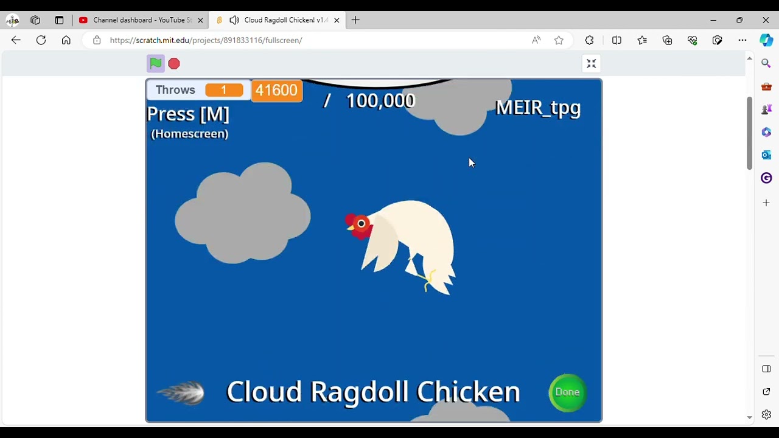Open the Copilot sidebar
Image resolution: width=779 pixels, height=438 pixels.
(x=766, y=40)
